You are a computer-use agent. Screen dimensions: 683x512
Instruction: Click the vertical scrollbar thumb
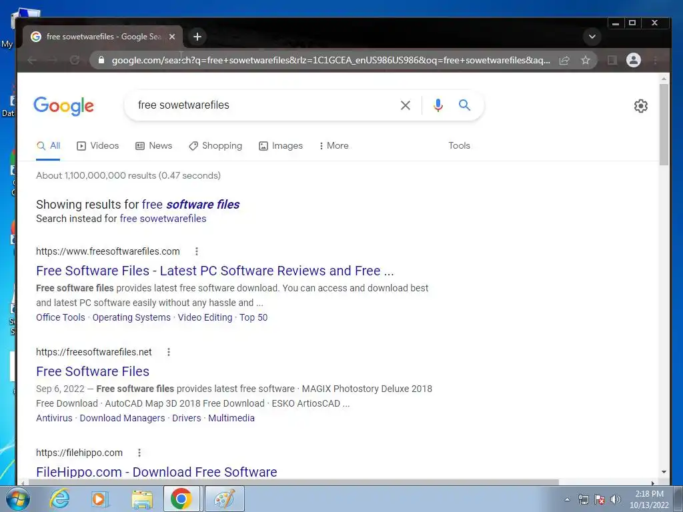pos(664,125)
